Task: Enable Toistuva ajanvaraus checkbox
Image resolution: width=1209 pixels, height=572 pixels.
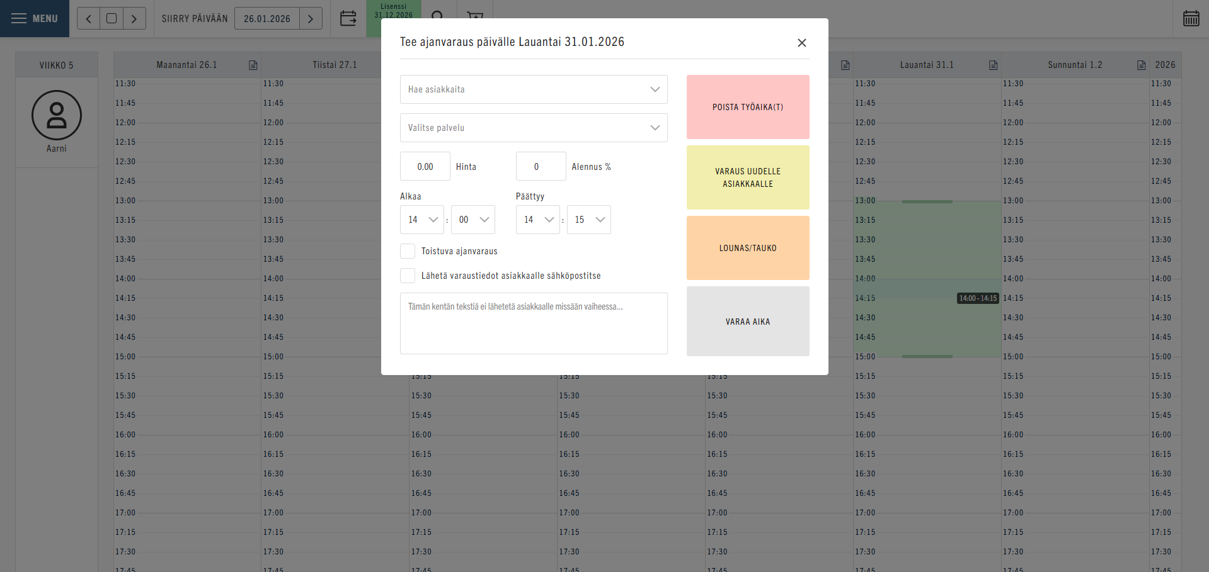Action: point(408,251)
